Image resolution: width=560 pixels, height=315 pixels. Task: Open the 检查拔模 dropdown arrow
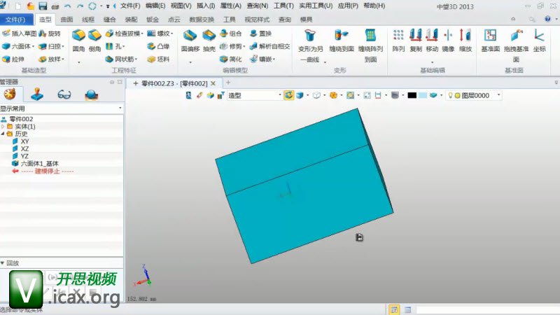point(142,34)
